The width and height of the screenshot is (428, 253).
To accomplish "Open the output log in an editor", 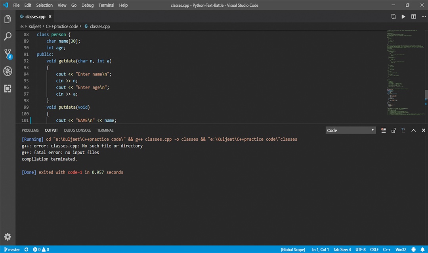I will (403, 130).
